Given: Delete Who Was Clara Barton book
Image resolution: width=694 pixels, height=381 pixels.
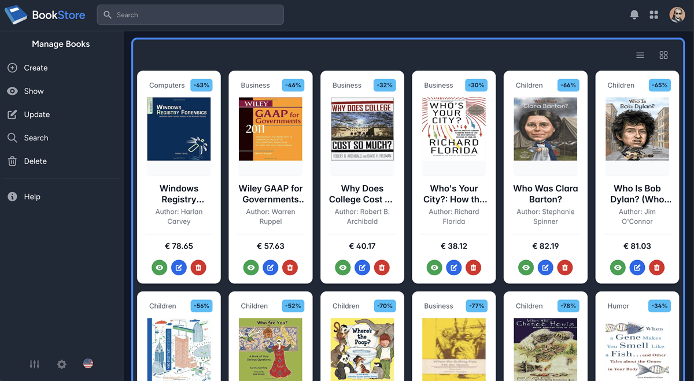Looking at the screenshot, I should 565,268.
